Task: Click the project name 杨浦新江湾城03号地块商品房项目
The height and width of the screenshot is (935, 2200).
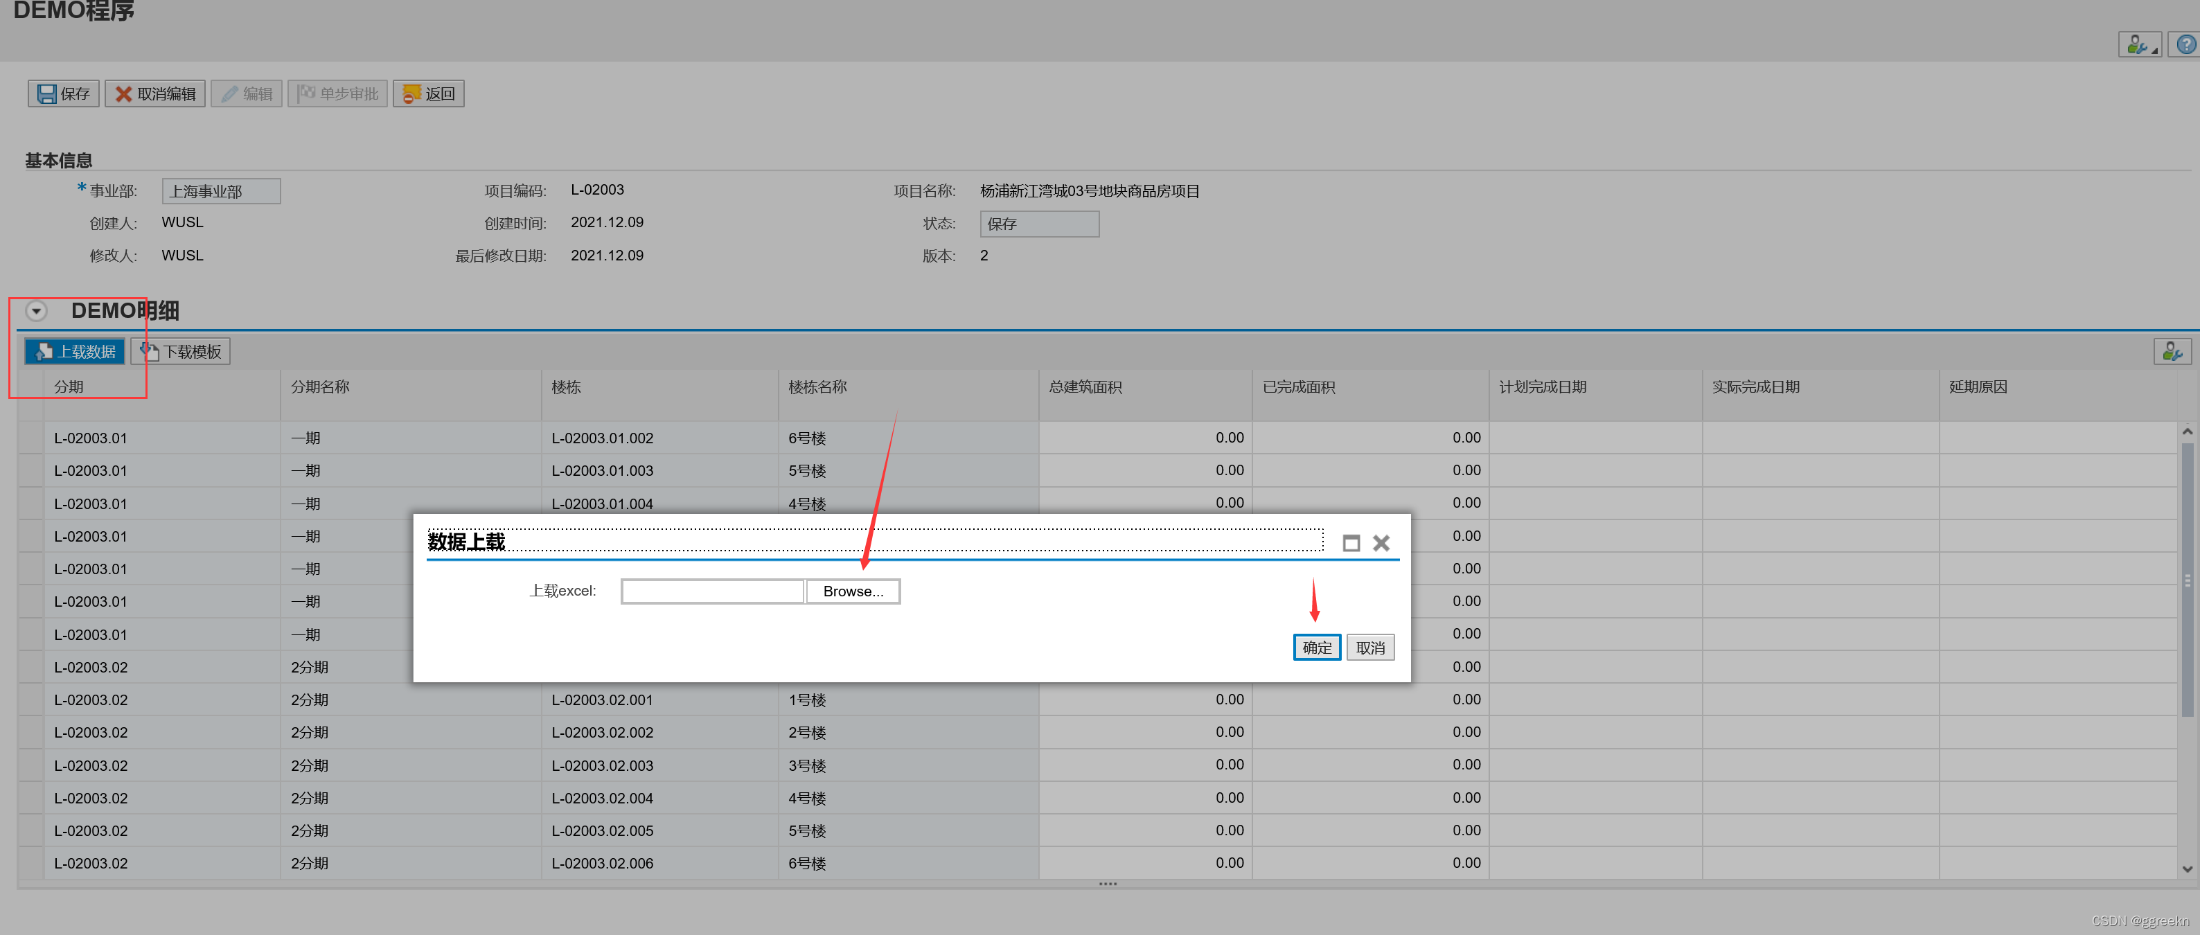Action: (x=1090, y=191)
